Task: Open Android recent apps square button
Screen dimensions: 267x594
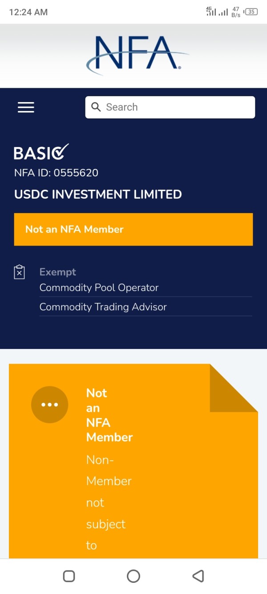Action: 69,576
